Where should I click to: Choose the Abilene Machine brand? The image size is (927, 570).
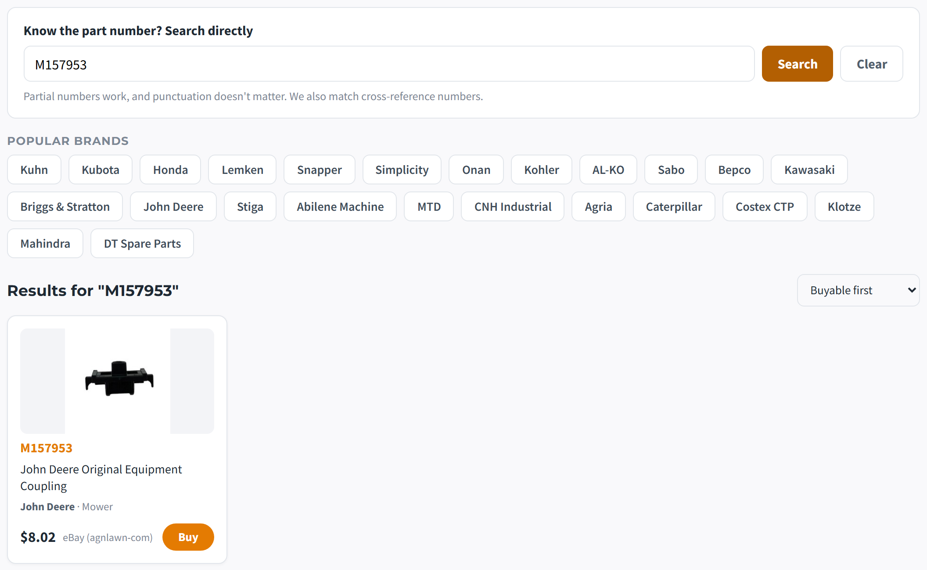[340, 207]
